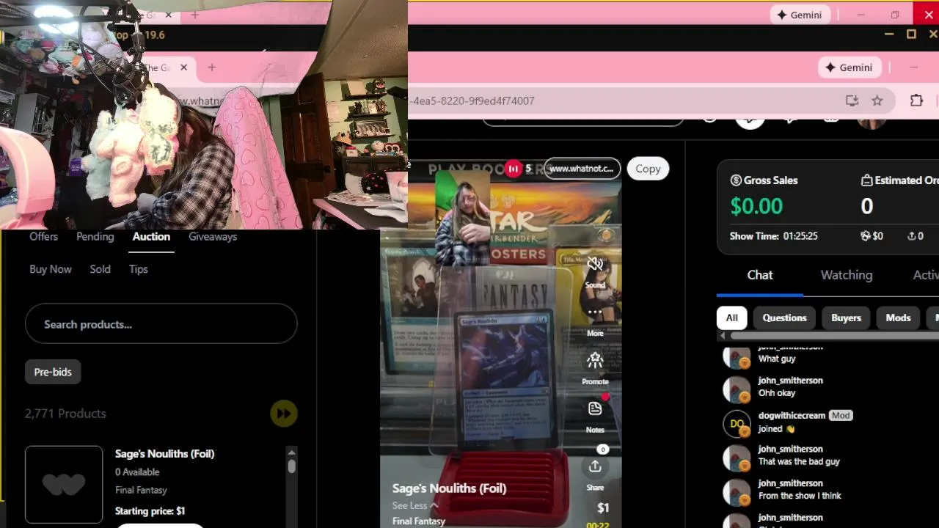The image size is (939, 528).
Task: Click Sage's Nouliths product thumbnail
Action: 64,484
